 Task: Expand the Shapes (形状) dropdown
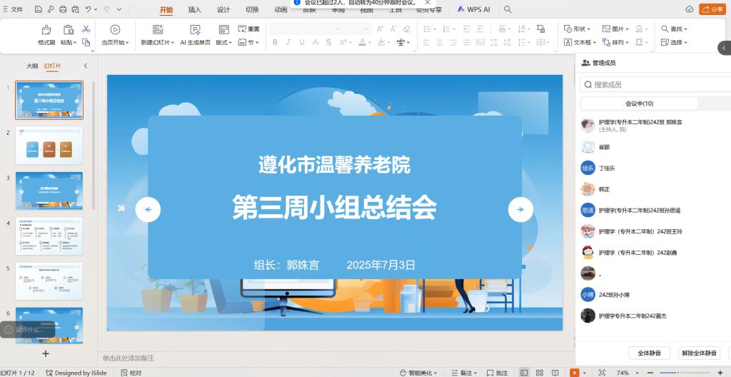[578, 29]
